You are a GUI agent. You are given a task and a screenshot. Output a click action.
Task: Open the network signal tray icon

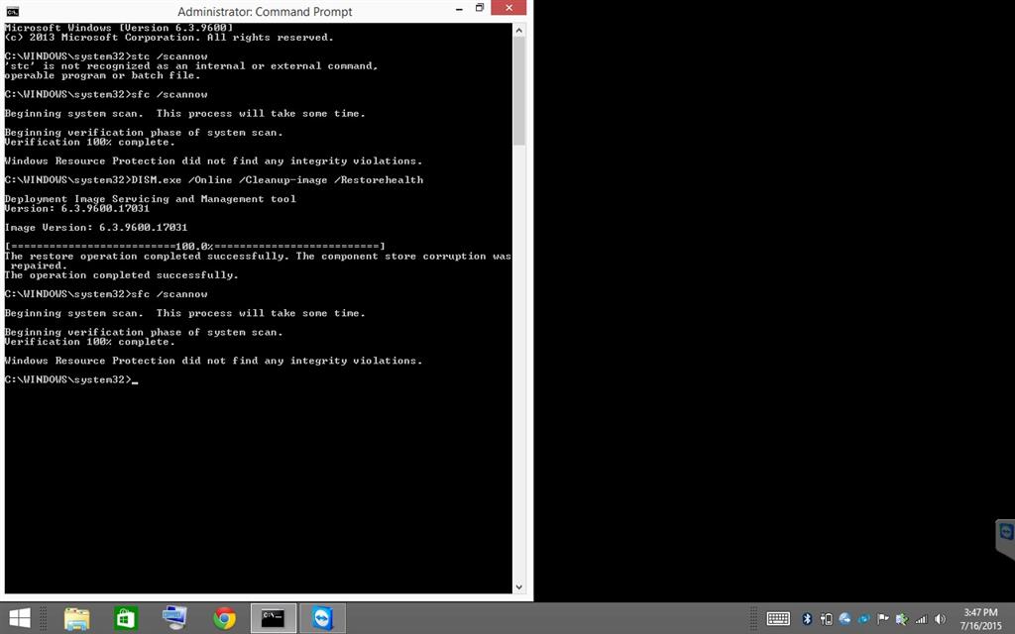(x=921, y=619)
